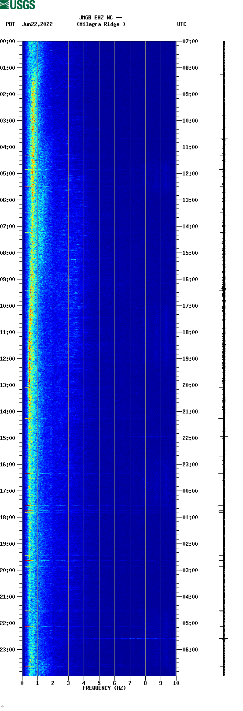Click the PDT timezone label
Image resolution: width=243 pixels, height=711 pixels.
(x=10, y=24)
